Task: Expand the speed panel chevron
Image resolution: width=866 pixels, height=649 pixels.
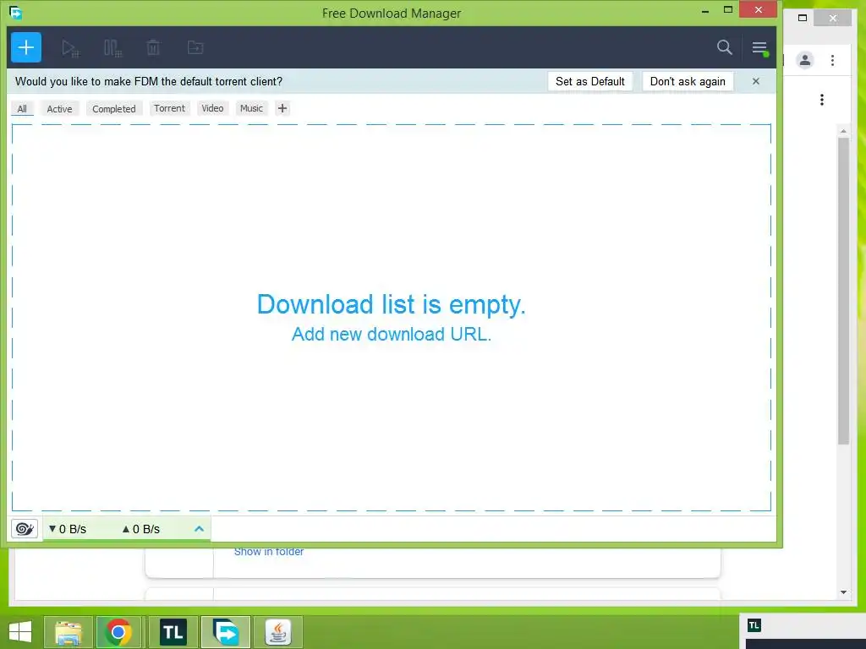Action: tap(200, 529)
